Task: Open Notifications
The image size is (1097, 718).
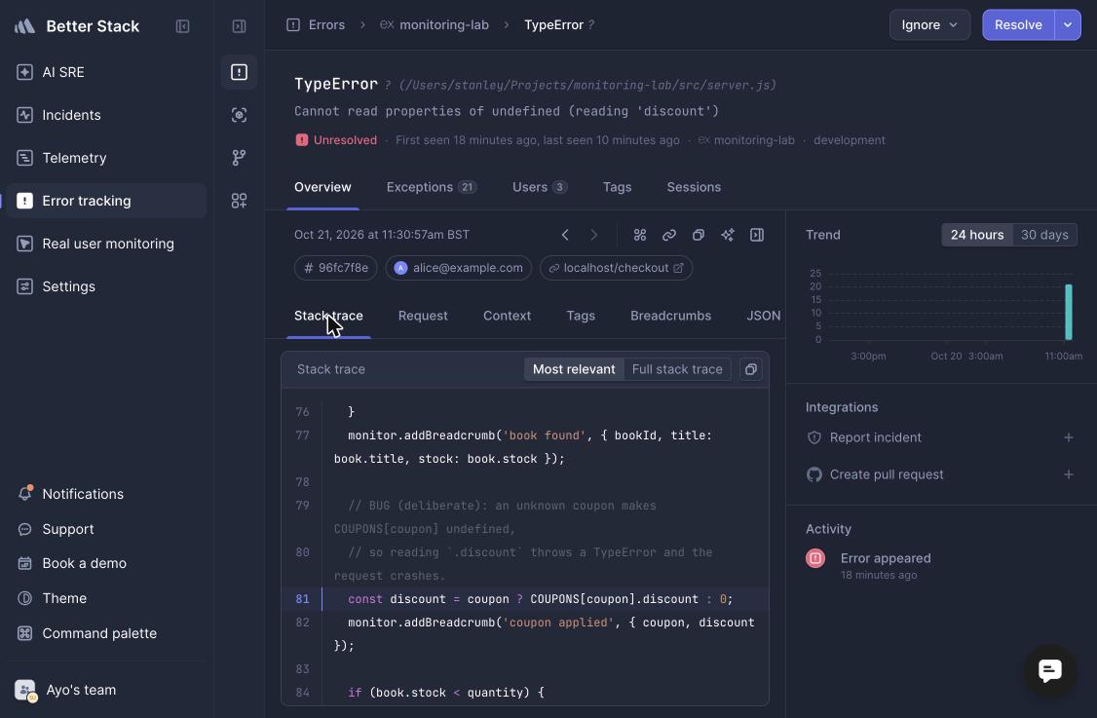Action: pyautogui.click(x=106, y=494)
